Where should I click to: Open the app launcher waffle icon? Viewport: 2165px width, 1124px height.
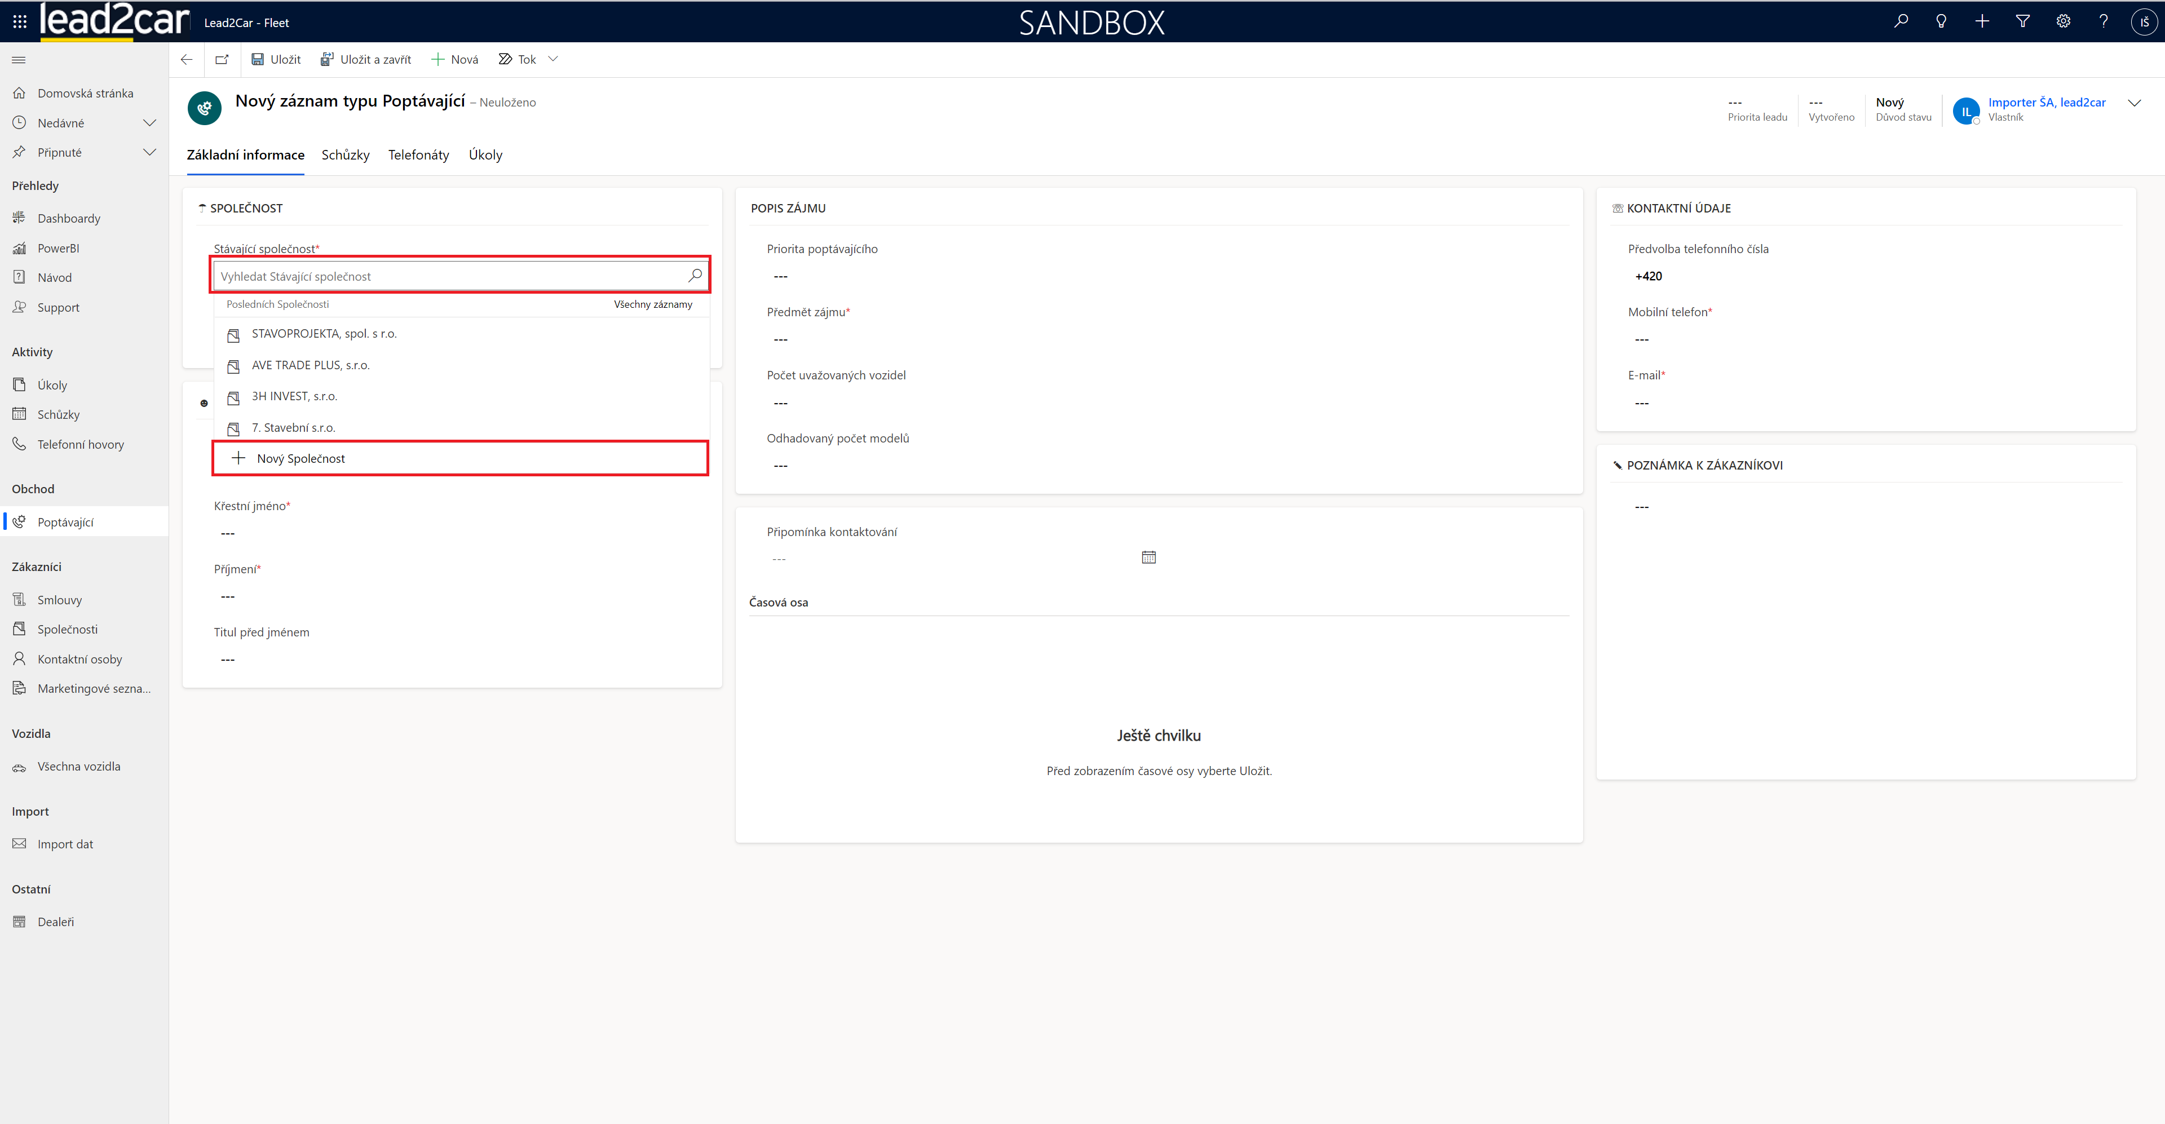click(20, 22)
